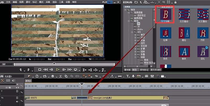Collapse the 转场 folder
The width and height of the screenshot is (210, 106).
pyautogui.click(x=129, y=21)
